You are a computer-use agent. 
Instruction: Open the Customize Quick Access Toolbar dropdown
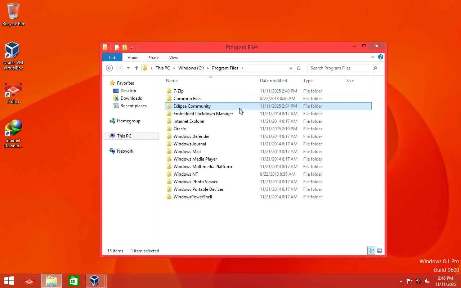131,48
